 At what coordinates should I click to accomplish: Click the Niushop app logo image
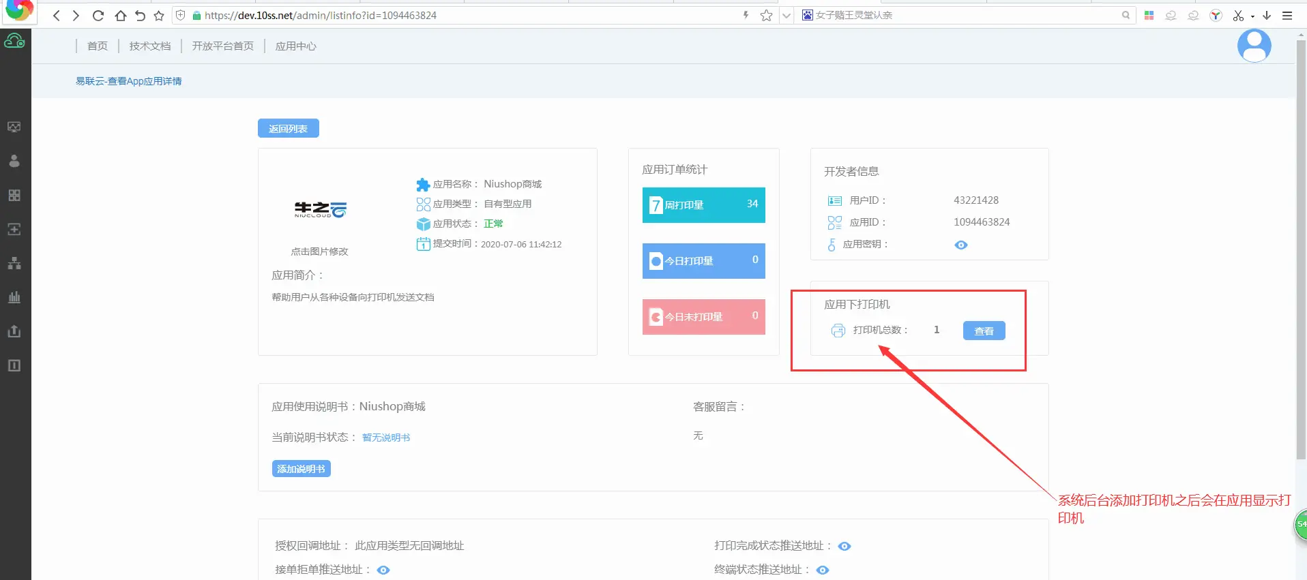(320, 209)
